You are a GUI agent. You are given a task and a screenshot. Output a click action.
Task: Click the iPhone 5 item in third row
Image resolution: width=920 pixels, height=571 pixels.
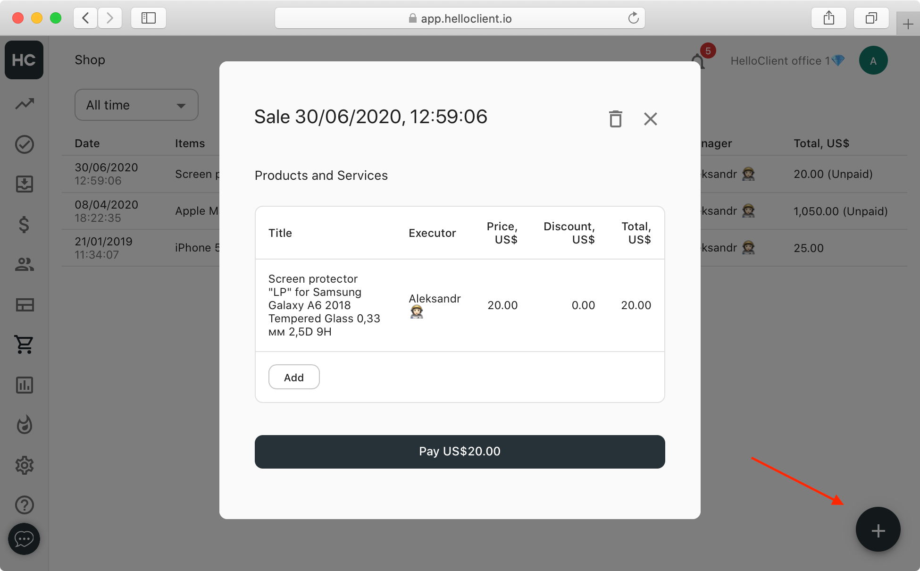click(197, 248)
